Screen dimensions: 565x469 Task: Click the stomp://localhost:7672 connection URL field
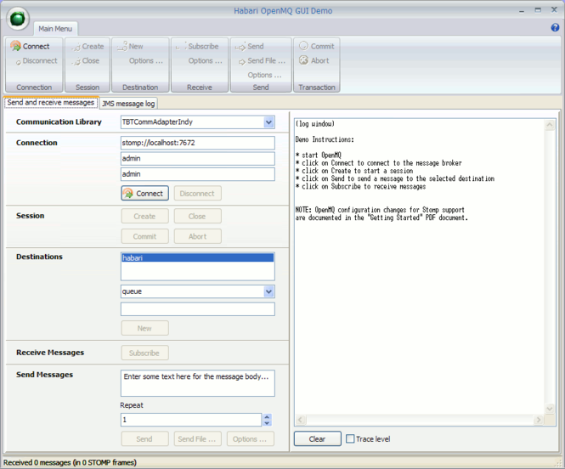click(x=198, y=143)
